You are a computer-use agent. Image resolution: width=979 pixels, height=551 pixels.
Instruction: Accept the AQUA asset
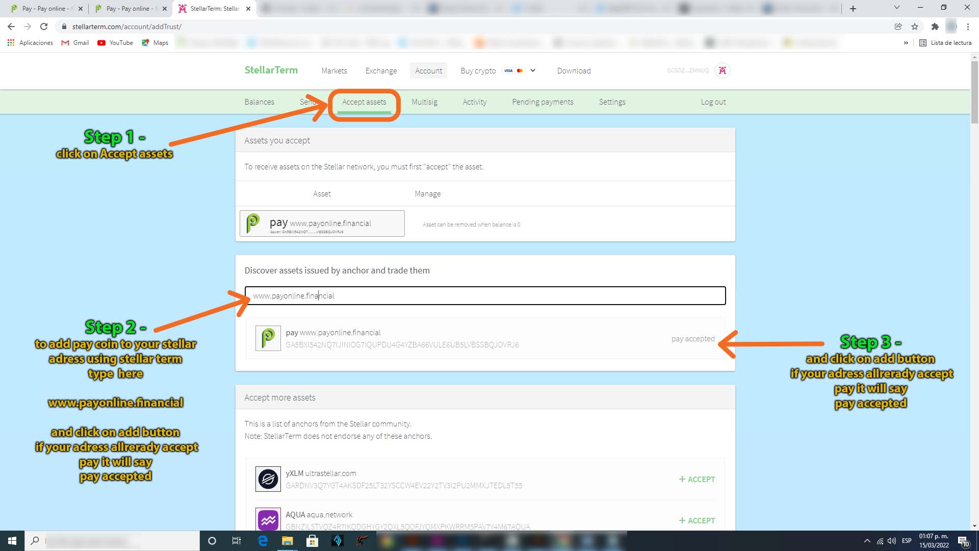697,520
